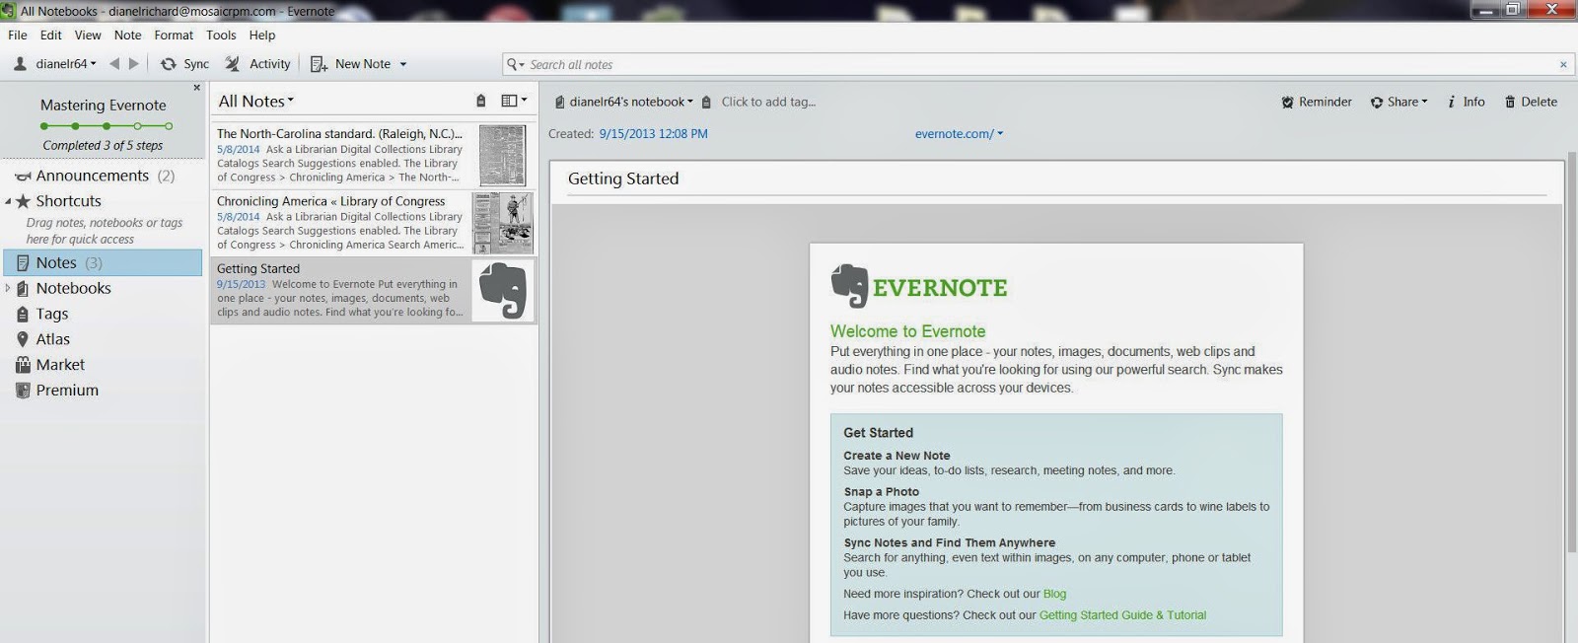1578x643 pixels.
Task: Click the North-Carolina standard newspaper thumbnail
Action: [503, 156]
